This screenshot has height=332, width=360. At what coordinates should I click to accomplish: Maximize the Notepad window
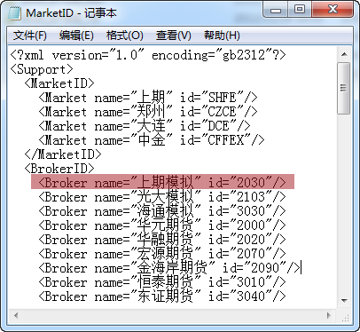[x=300, y=10]
